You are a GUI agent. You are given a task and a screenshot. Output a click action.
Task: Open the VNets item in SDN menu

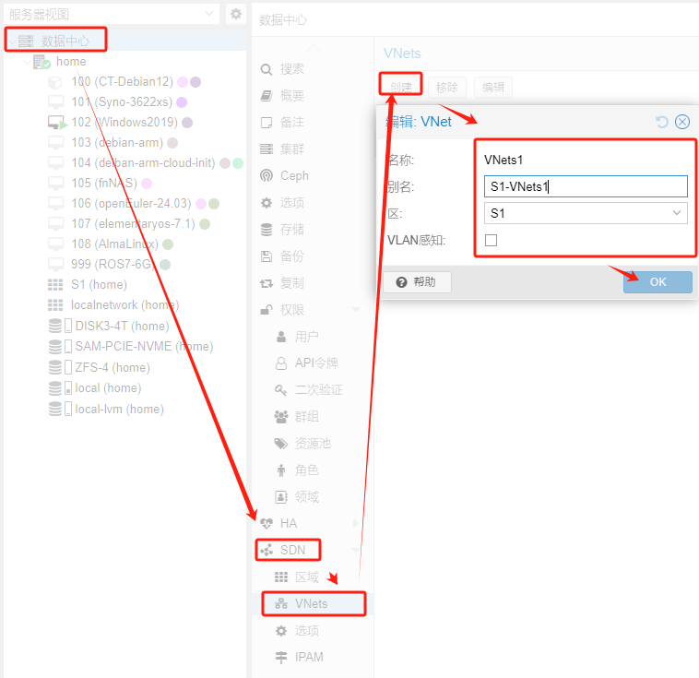pyautogui.click(x=311, y=604)
